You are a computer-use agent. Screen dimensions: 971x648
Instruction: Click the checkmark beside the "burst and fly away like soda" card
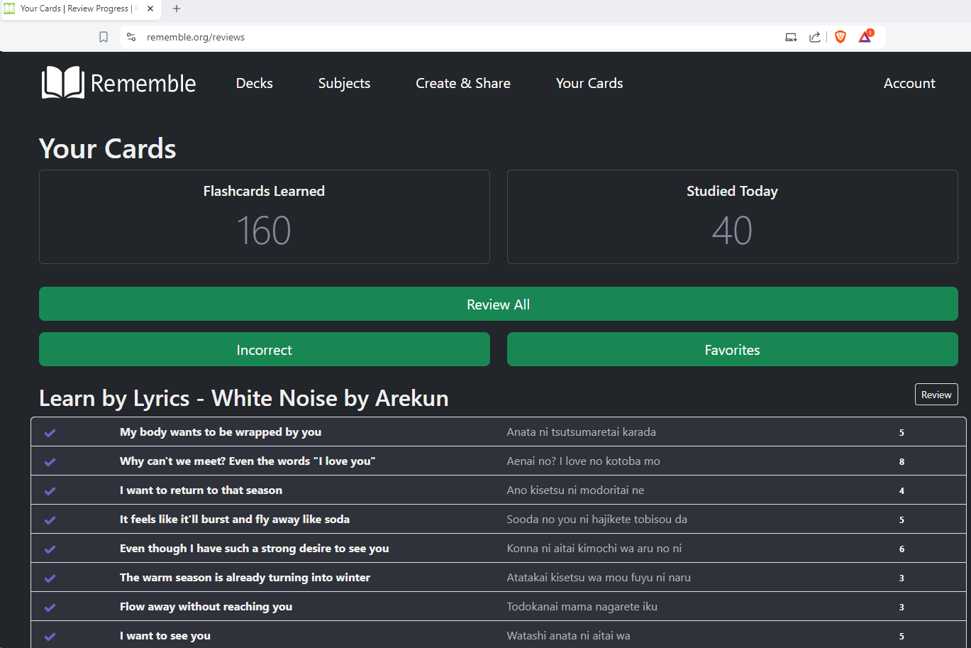(50, 520)
